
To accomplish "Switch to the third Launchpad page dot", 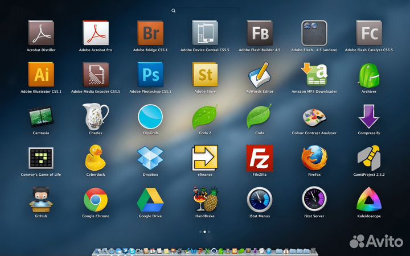I will coord(209,232).
